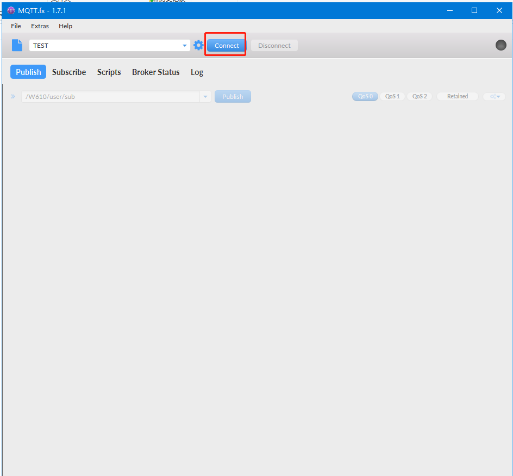Click the blue document profile icon

[17, 45]
